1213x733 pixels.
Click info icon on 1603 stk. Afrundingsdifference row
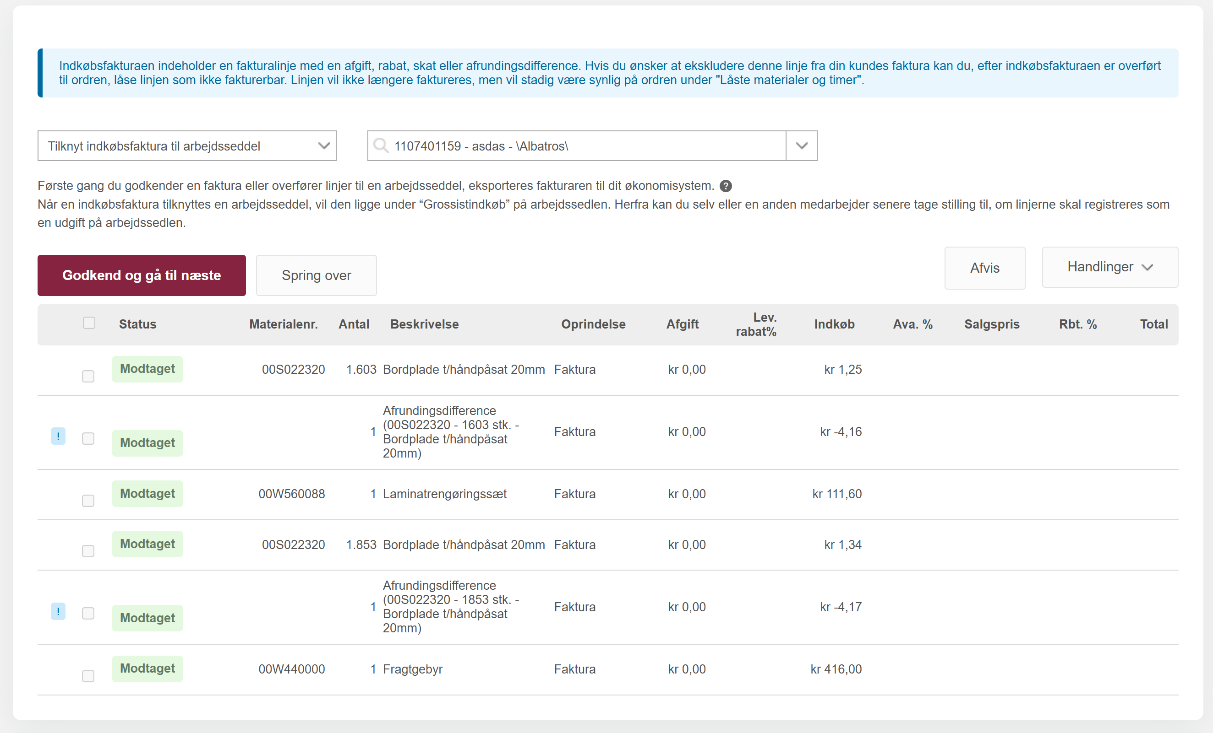click(58, 436)
